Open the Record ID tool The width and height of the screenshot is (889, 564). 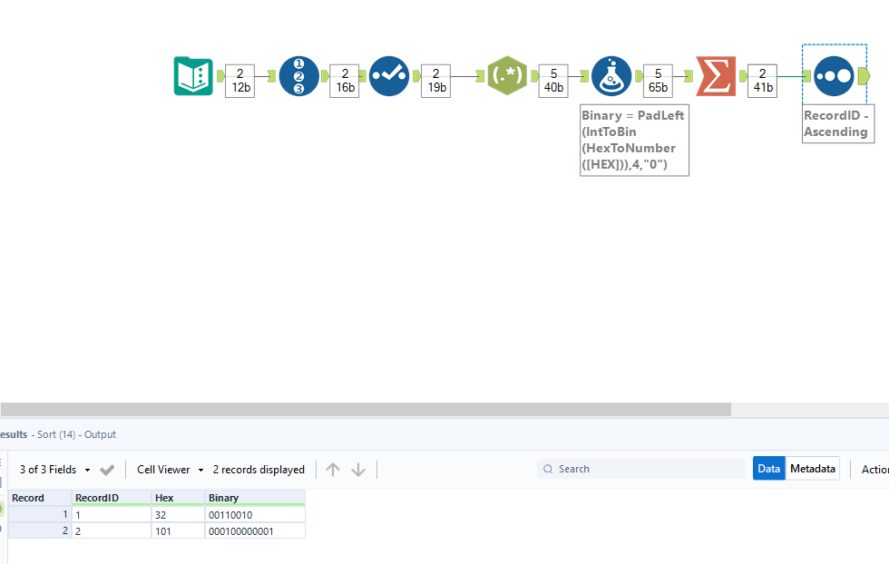tap(299, 75)
